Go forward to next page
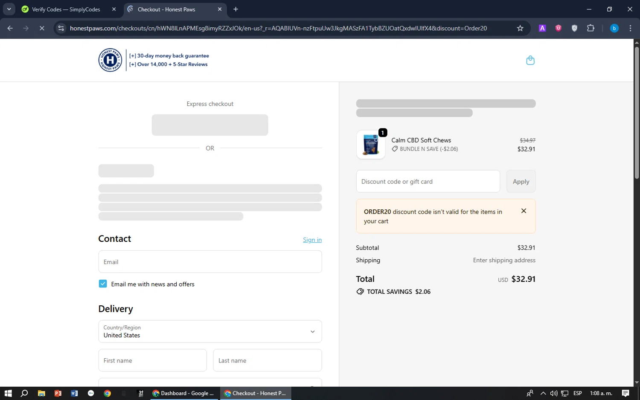The width and height of the screenshot is (640, 400). (x=26, y=28)
